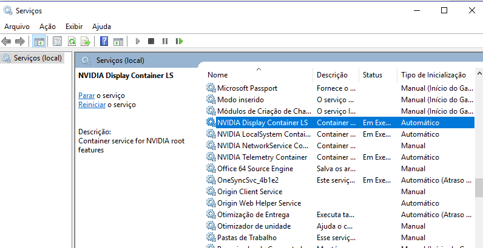Open the Ajuda menu
Viewport: 483px width, 248px height.
coord(101,27)
